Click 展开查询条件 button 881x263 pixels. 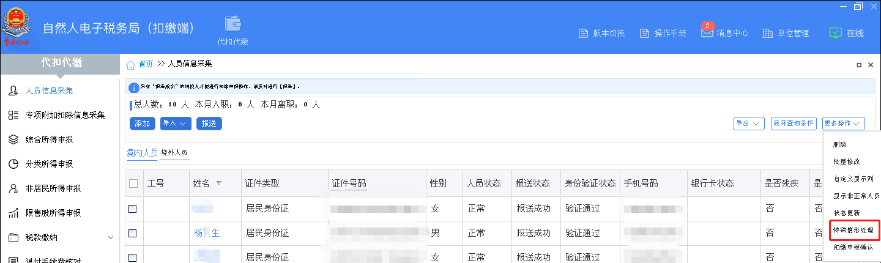pyautogui.click(x=794, y=124)
